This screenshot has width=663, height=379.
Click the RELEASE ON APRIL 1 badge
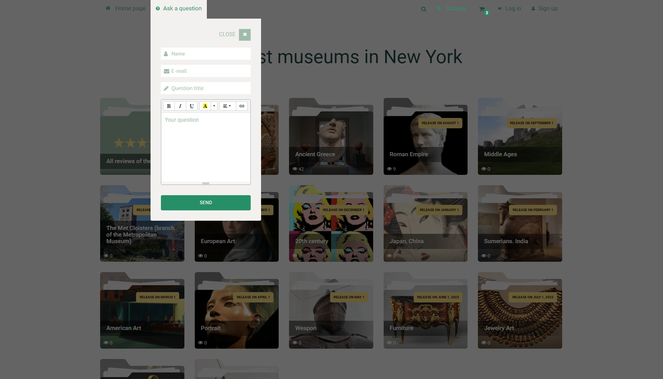[x=253, y=297]
